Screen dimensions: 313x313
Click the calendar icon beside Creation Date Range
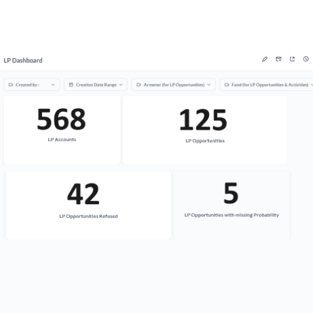pyautogui.click(x=71, y=85)
